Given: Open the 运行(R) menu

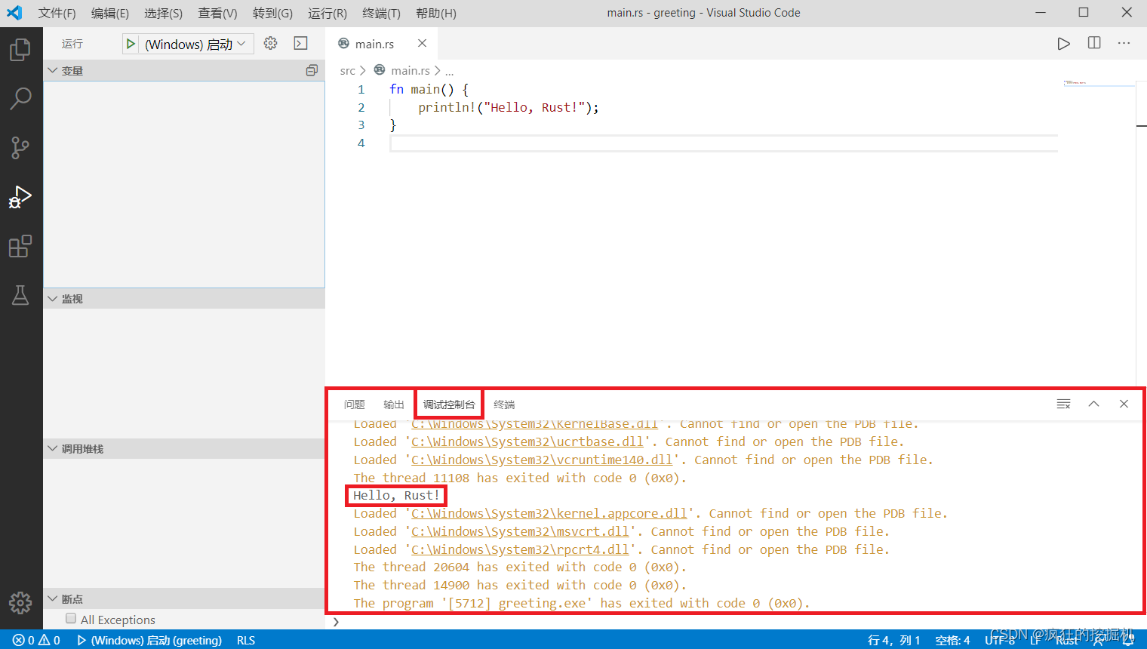Looking at the screenshot, I should pos(326,13).
